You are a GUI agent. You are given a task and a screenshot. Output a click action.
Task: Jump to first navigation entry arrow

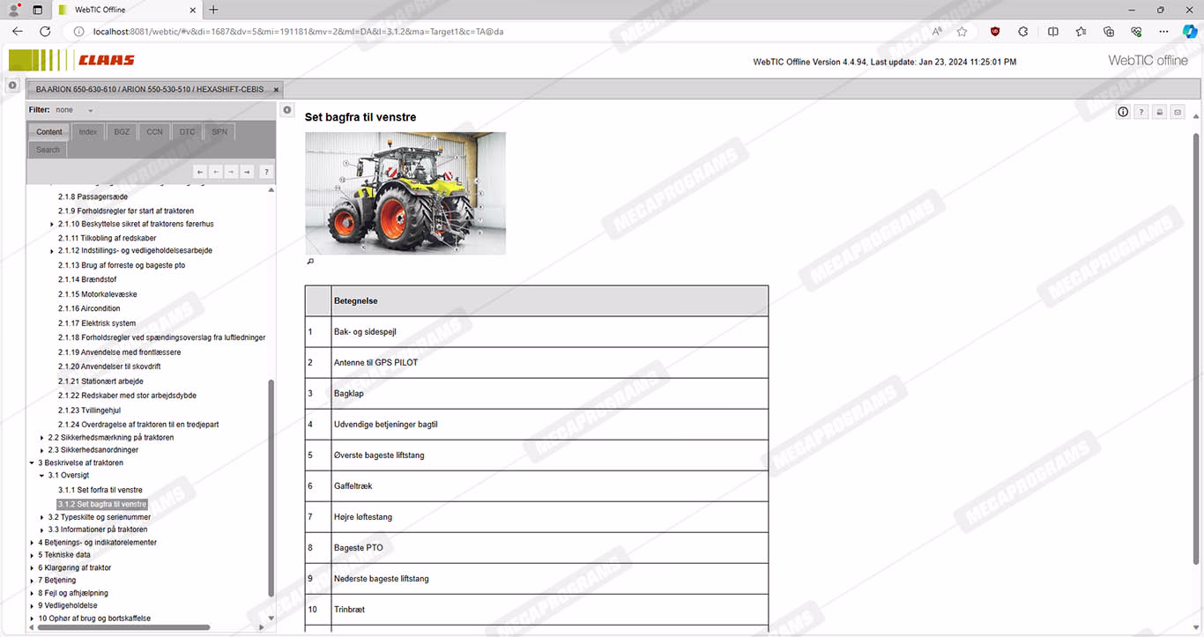click(x=200, y=172)
